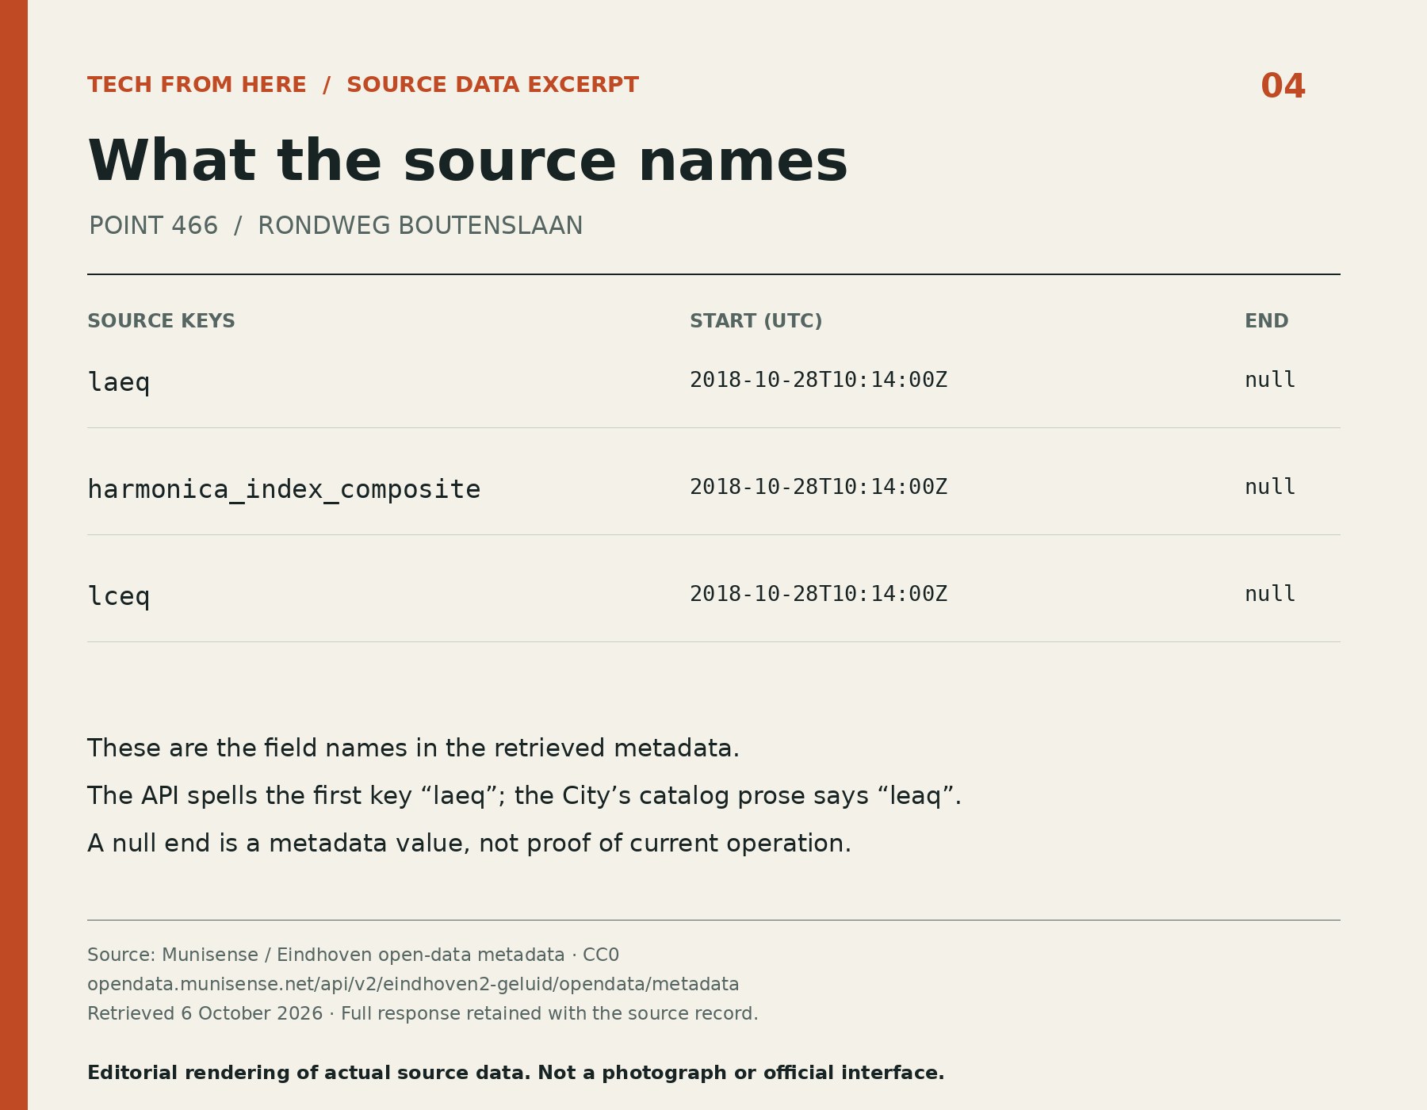Click the start timestamp in the lceq row
Image resolution: width=1427 pixels, height=1110 pixels.
(x=818, y=594)
